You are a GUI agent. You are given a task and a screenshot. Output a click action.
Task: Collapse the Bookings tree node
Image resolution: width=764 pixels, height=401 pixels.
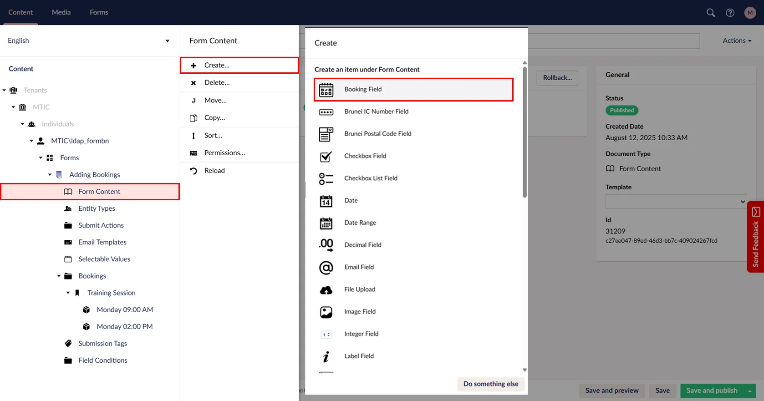59,276
